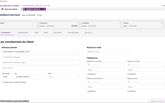Viewport: 165px width, 103px height.
Task: Open the Documents tab
Action: 57,33
